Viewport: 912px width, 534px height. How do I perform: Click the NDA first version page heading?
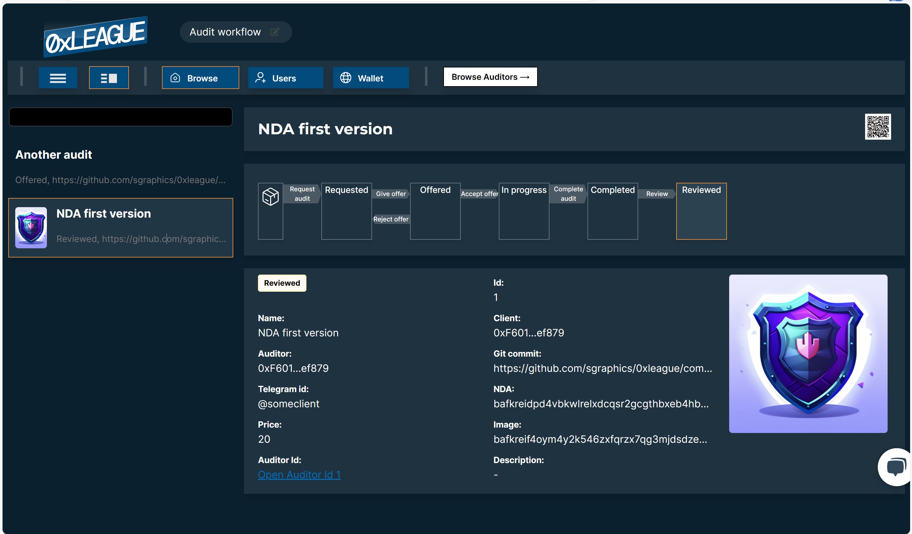click(325, 129)
